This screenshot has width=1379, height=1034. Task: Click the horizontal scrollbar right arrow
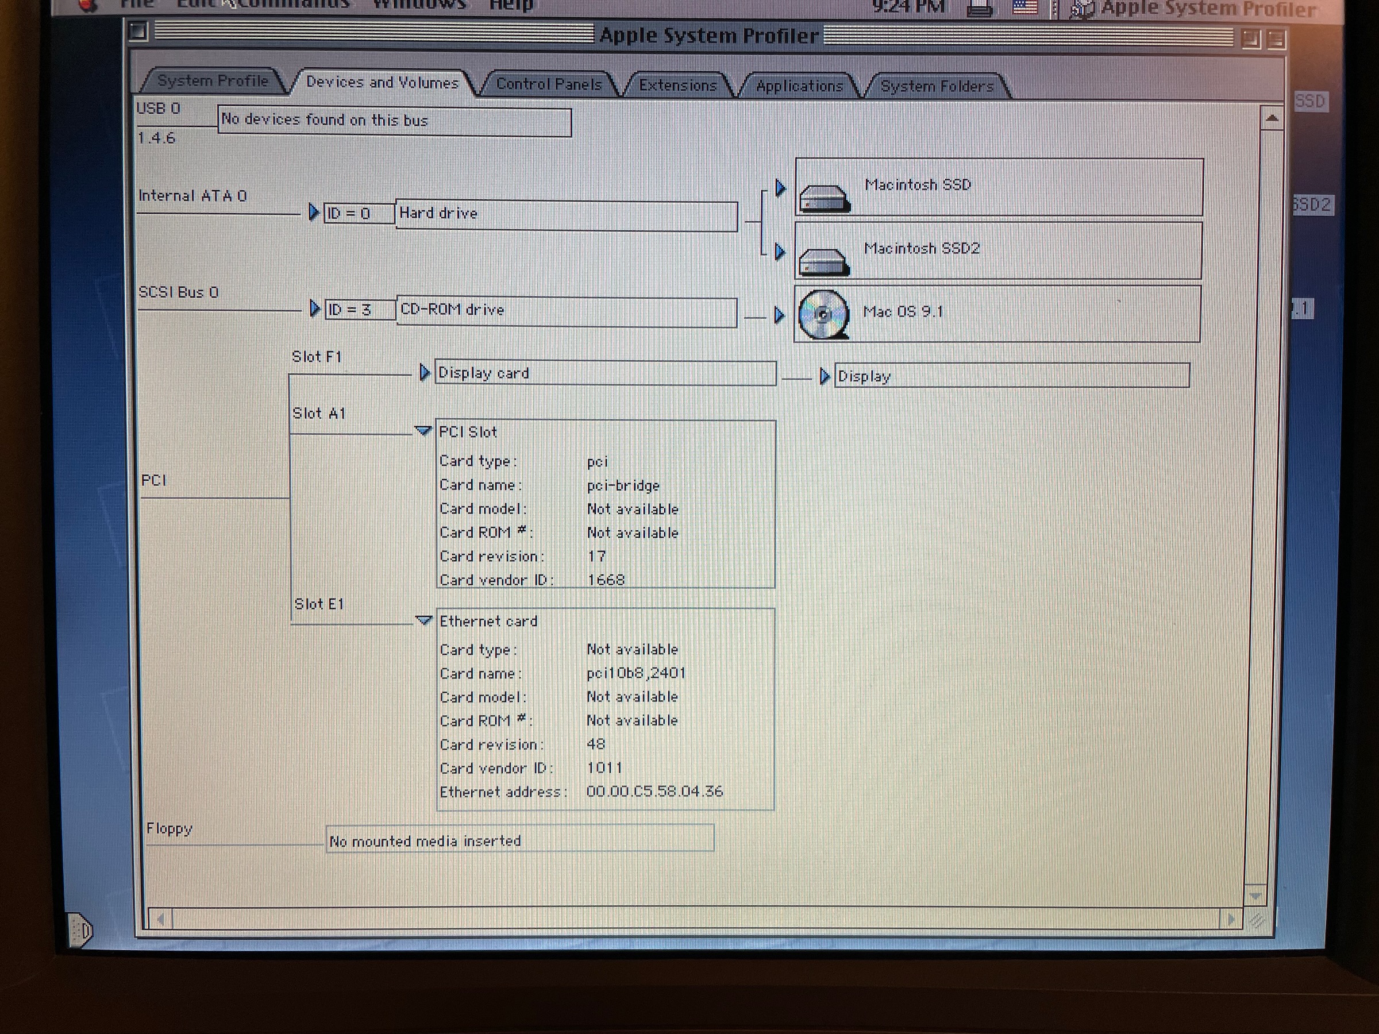coord(1231,919)
